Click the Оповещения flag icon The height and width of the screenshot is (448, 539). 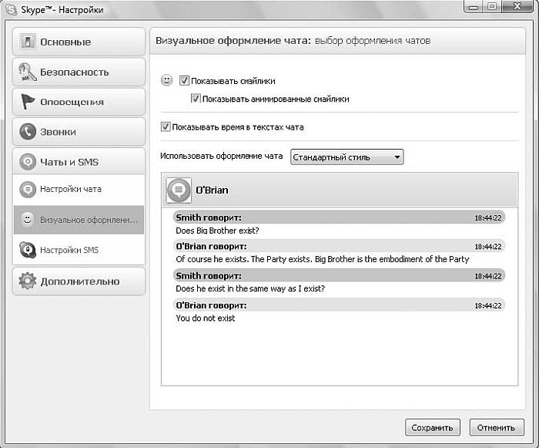[x=28, y=102]
